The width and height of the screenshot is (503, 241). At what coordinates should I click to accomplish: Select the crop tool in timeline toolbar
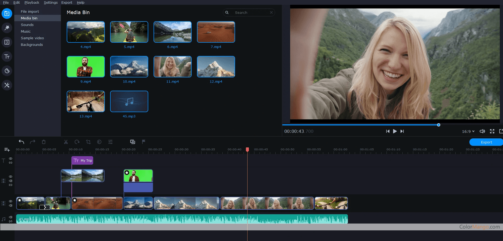[x=88, y=142]
